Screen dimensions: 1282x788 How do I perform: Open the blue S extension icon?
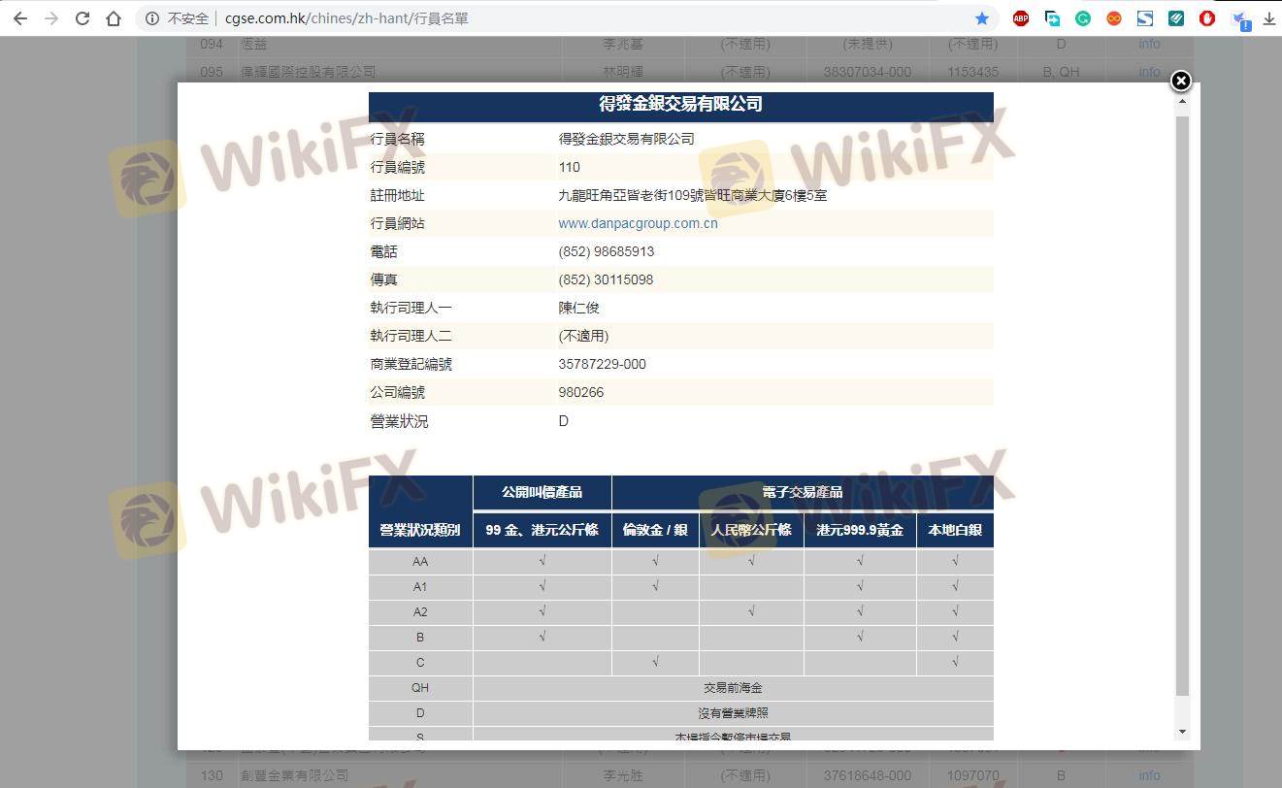coord(1145,18)
